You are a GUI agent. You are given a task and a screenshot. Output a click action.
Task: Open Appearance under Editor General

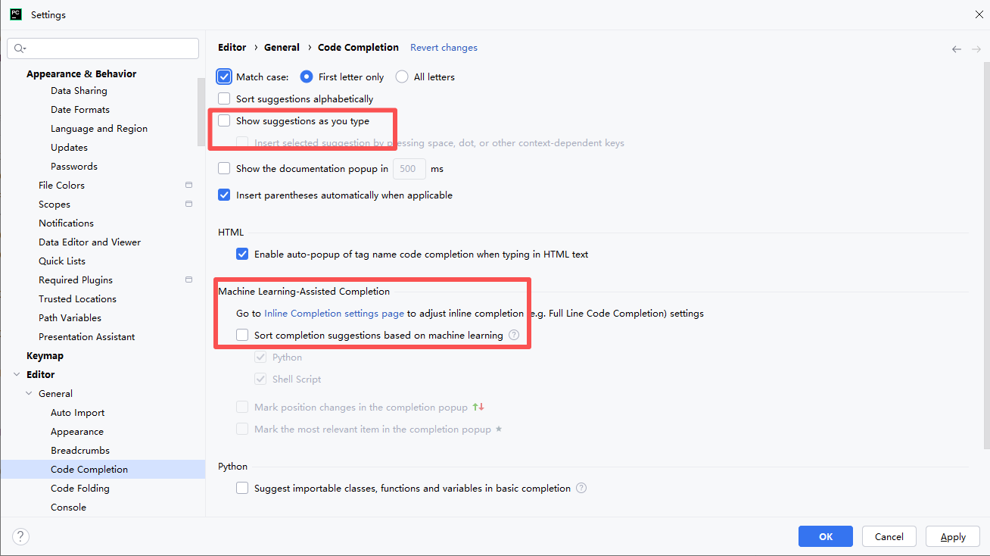coord(77,431)
